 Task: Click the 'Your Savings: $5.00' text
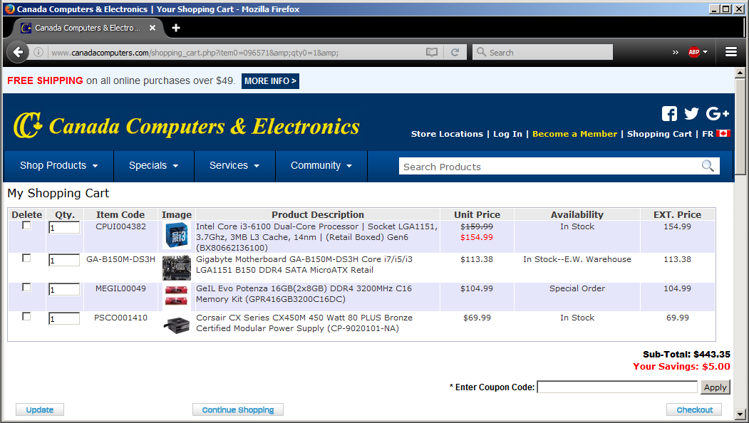pos(681,366)
